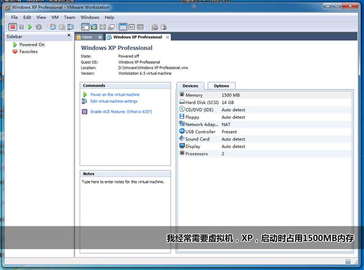Click into the Notes text area

125,215
